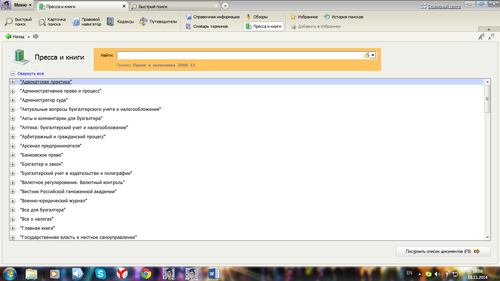Close the Пресса и книги tab

point(124,6)
